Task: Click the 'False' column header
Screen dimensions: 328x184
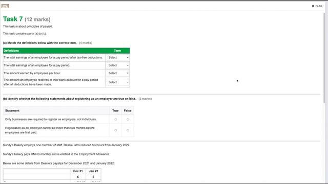Action: click(x=128, y=110)
